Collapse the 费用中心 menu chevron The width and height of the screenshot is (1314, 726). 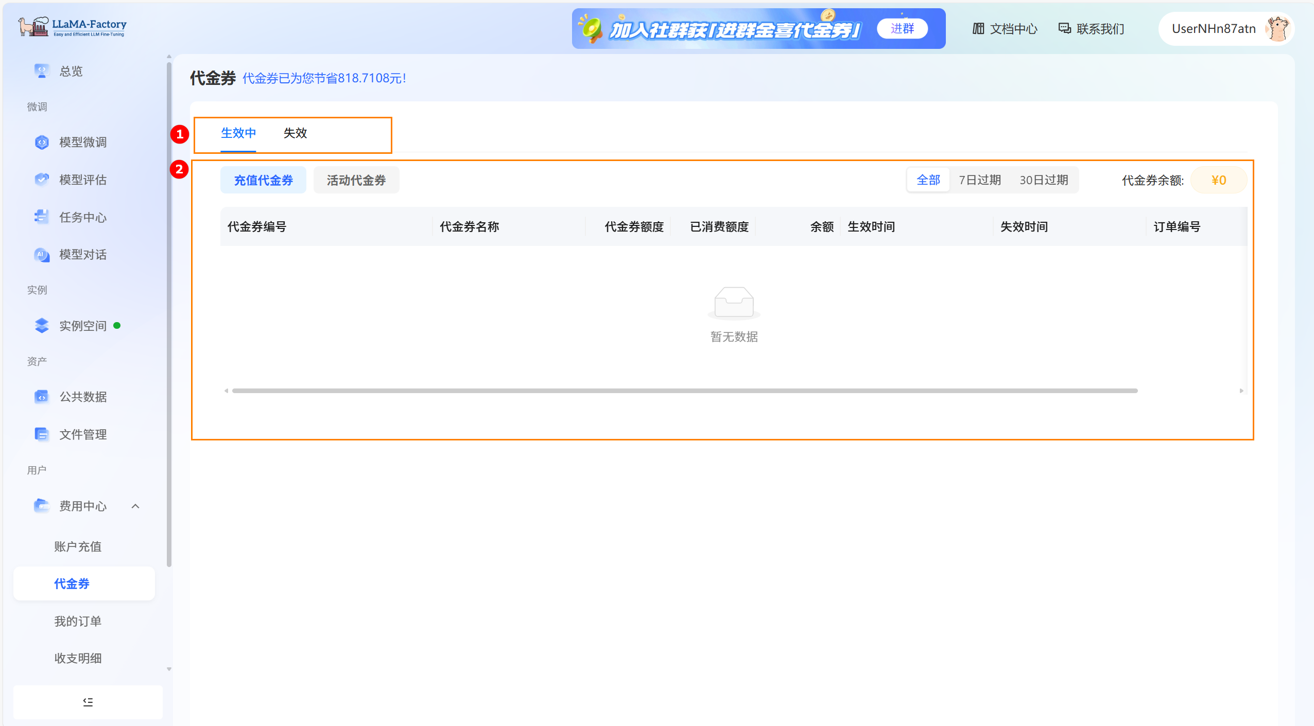click(x=135, y=506)
